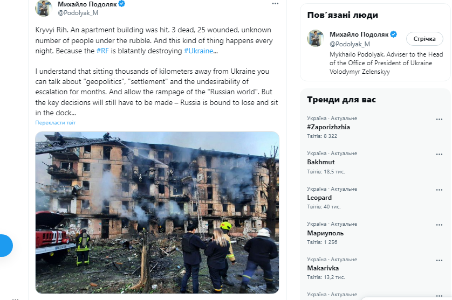Open the #RF hashtag link
This screenshot has width=452, height=300.
tap(102, 51)
